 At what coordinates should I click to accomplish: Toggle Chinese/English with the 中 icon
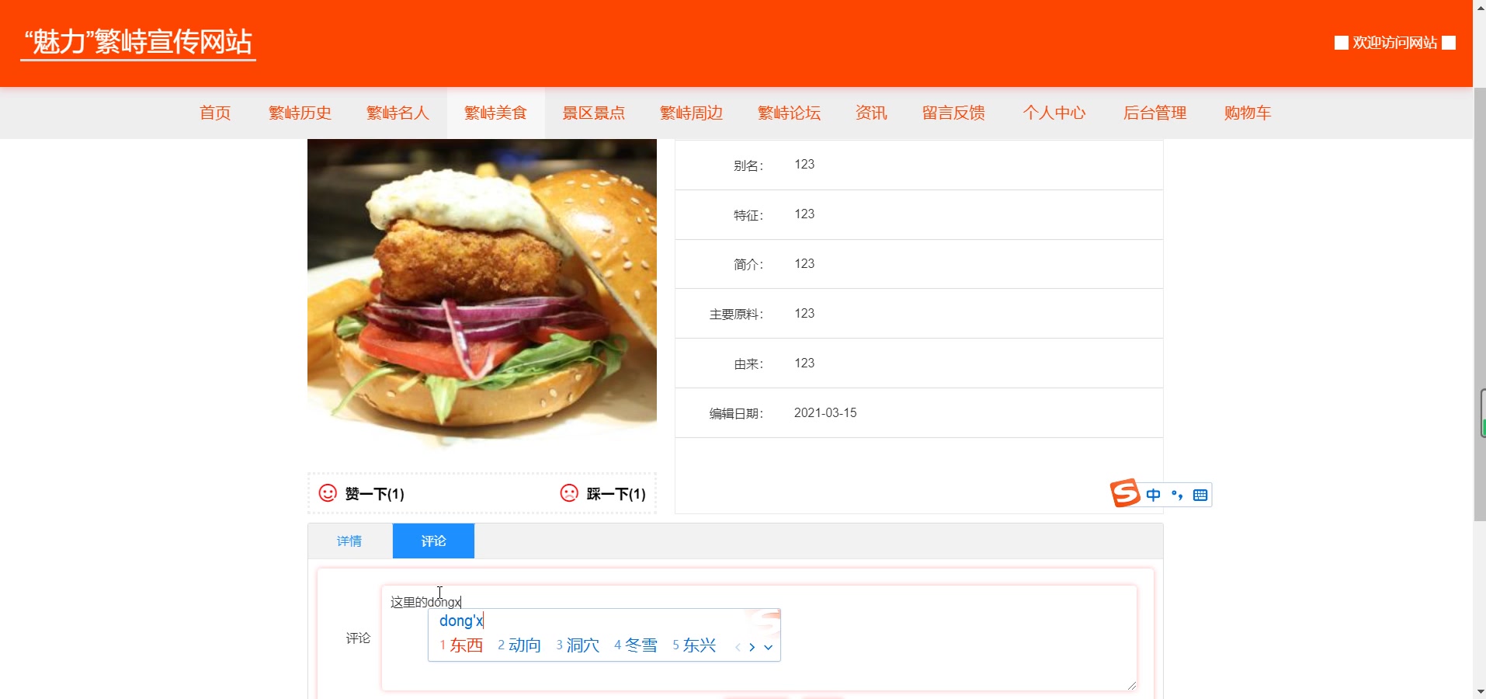coord(1152,495)
